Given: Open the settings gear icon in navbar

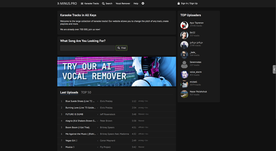Looking at the screenshot, I should (143, 3).
